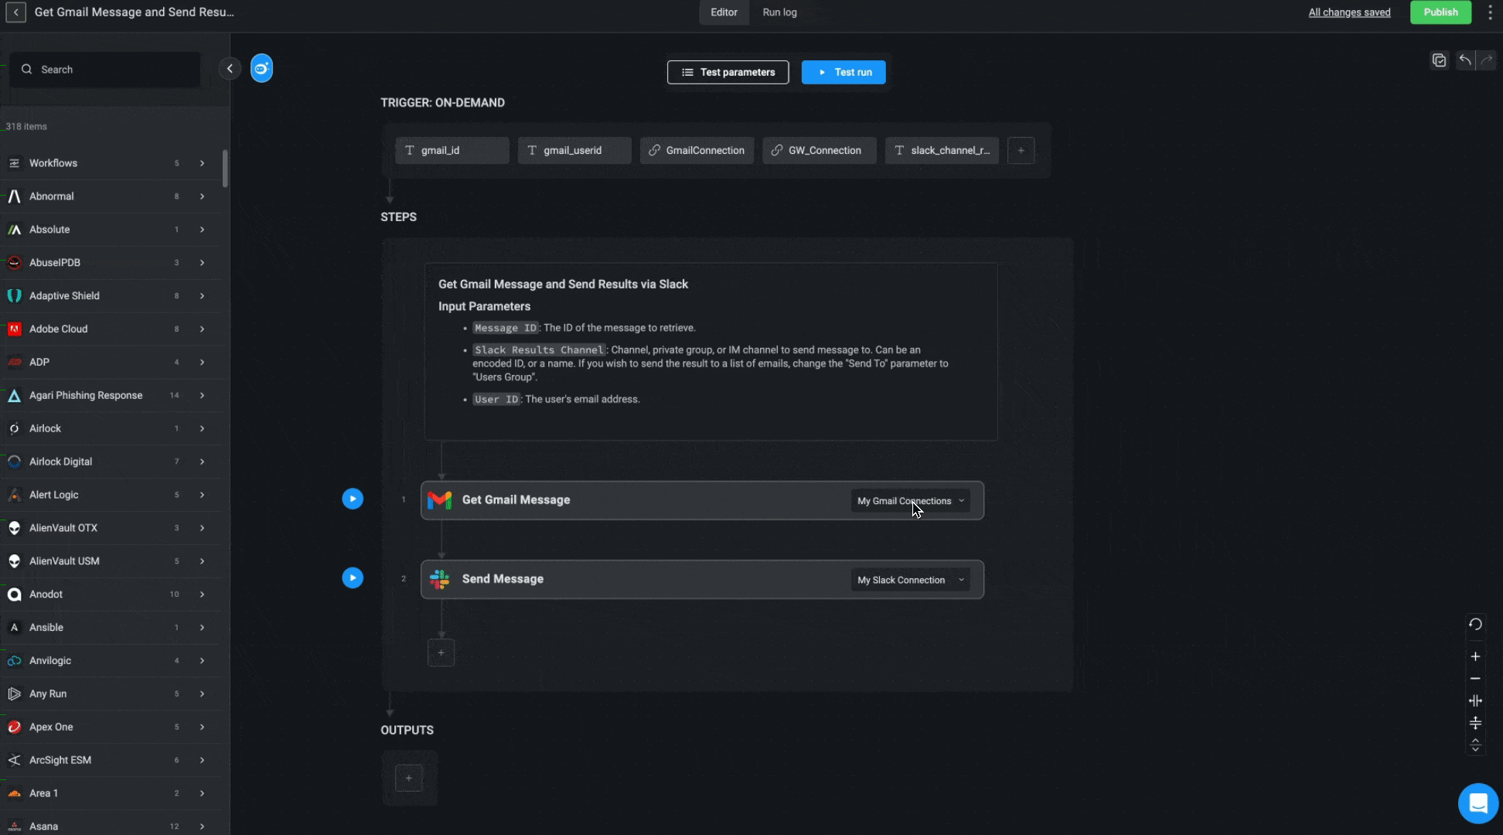Switch to the Run log tab
Image resolution: width=1503 pixels, height=835 pixels.
tap(779, 12)
